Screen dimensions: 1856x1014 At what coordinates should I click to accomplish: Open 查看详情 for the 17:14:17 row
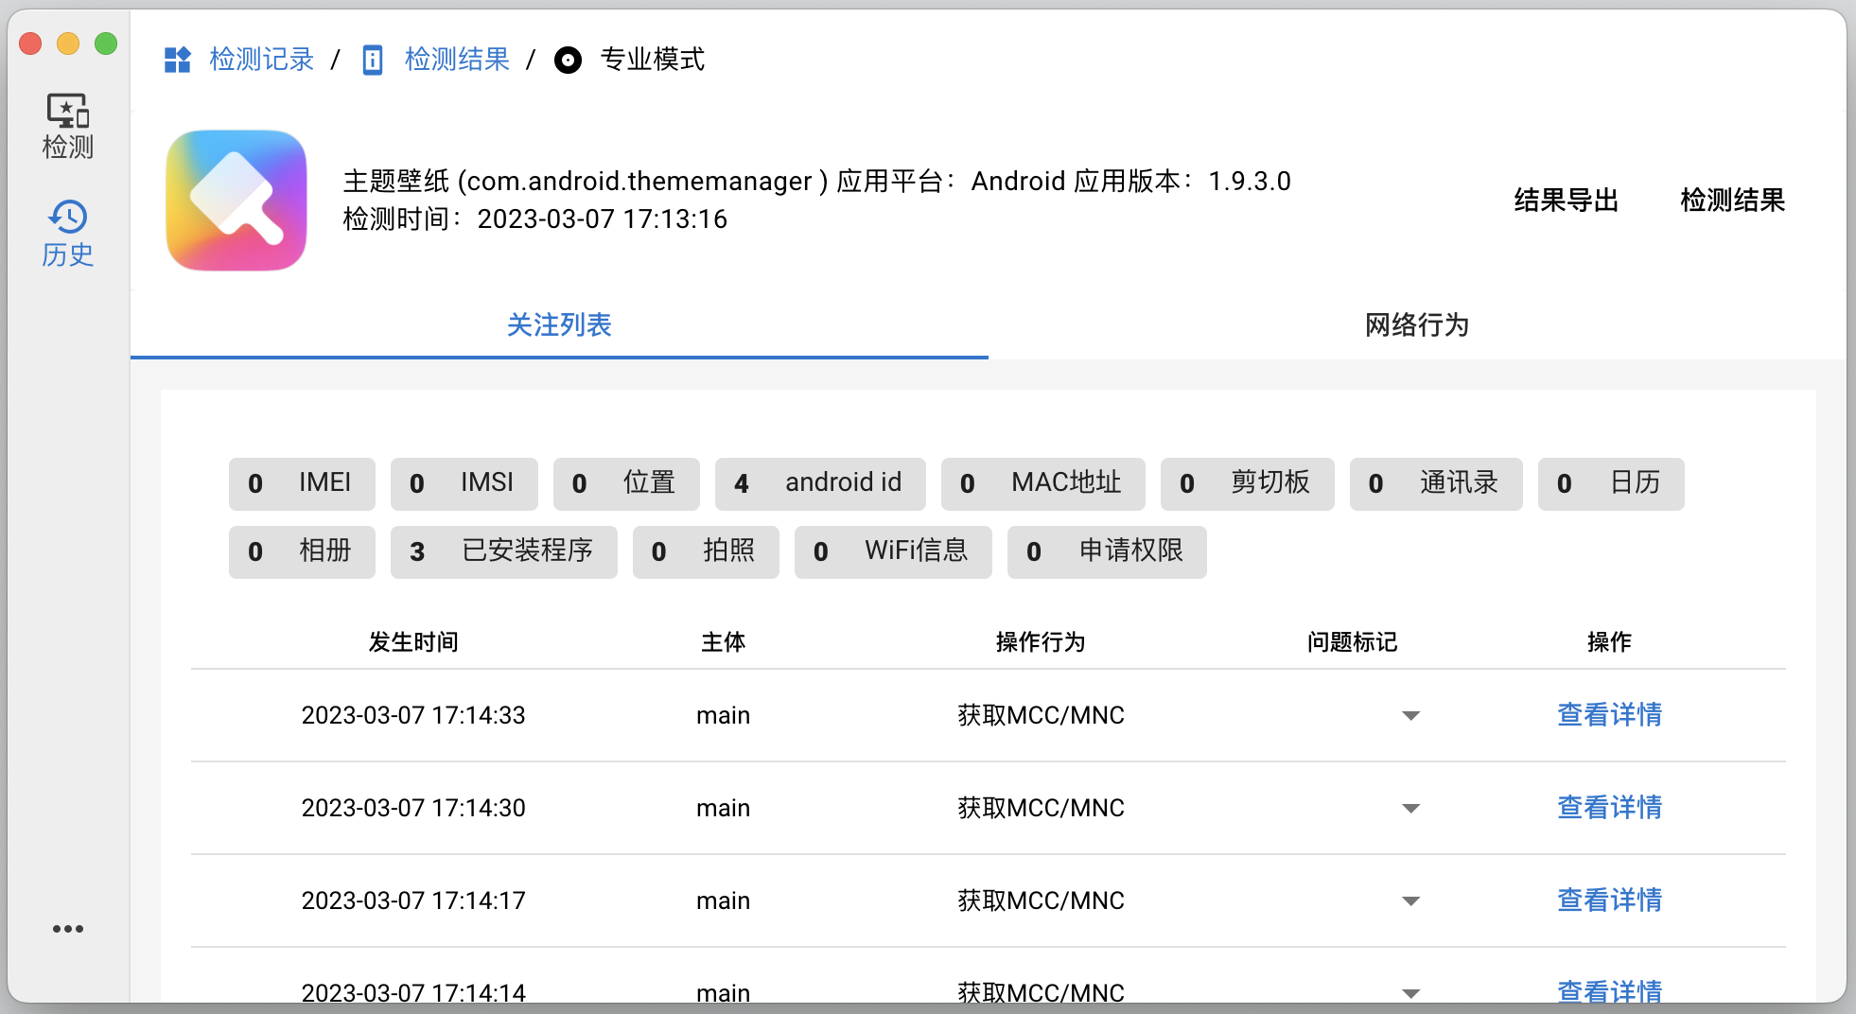pyautogui.click(x=1609, y=900)
